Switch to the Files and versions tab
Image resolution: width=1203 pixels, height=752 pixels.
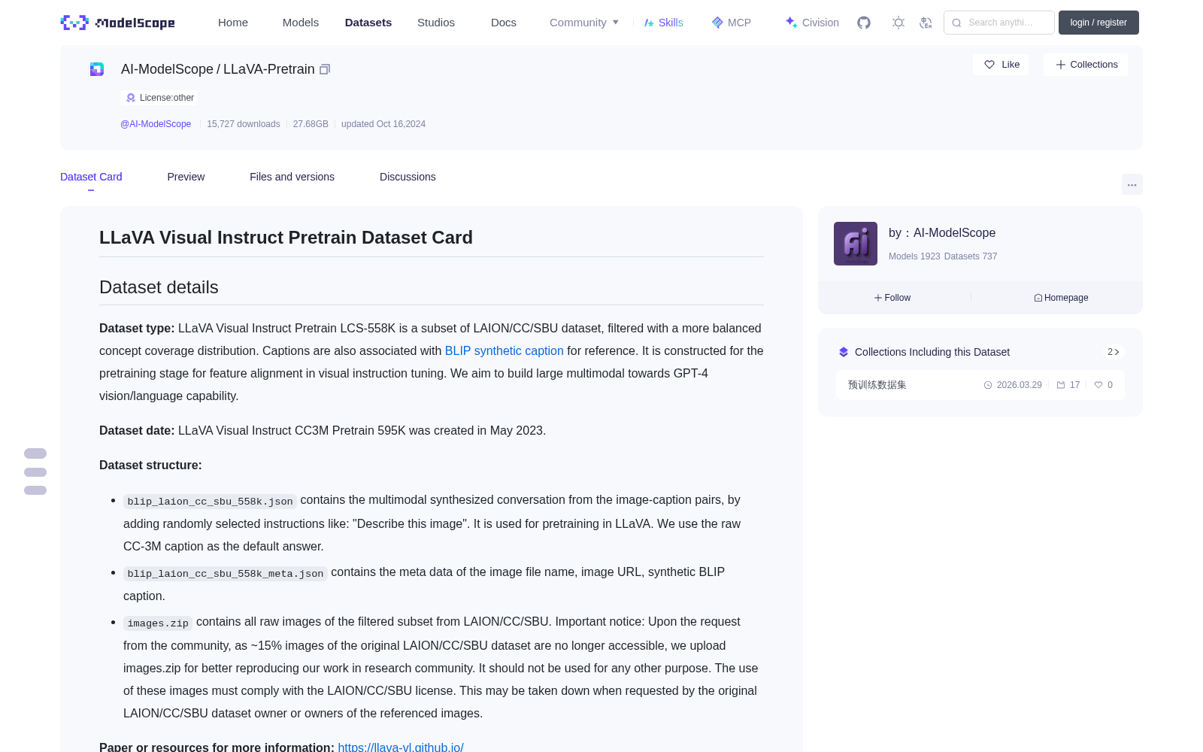point(292,177)
